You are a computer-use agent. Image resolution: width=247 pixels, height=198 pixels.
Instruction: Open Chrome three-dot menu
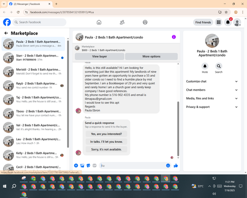pyautogui.click(x=243, y=12)
